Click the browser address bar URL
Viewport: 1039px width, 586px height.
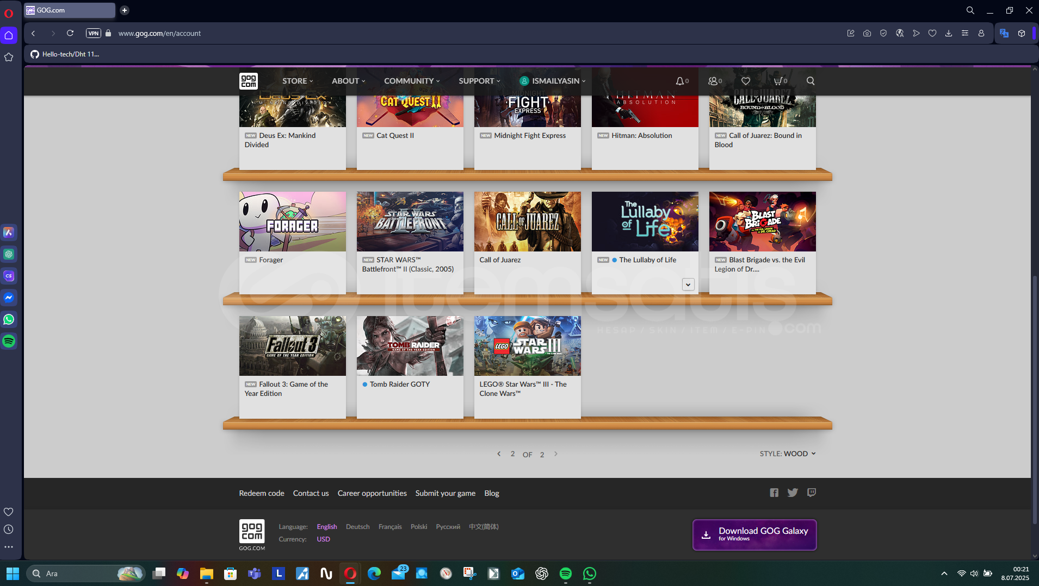[x=159, y=33]
